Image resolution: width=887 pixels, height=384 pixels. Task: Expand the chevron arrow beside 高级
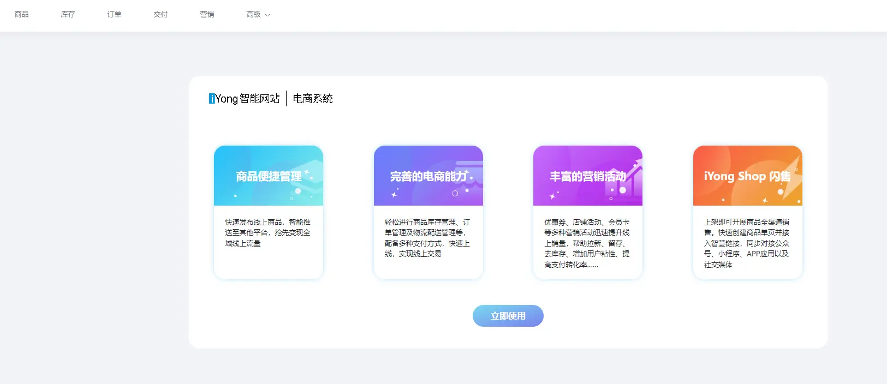[x=267, y=15]
